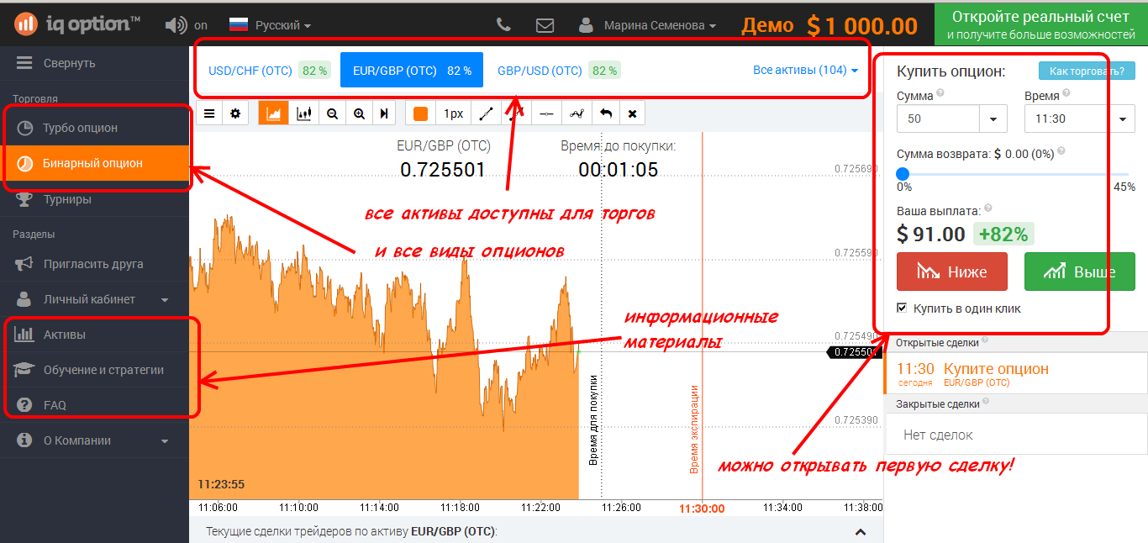Toggle sound on speaker icon

point(176,25)
